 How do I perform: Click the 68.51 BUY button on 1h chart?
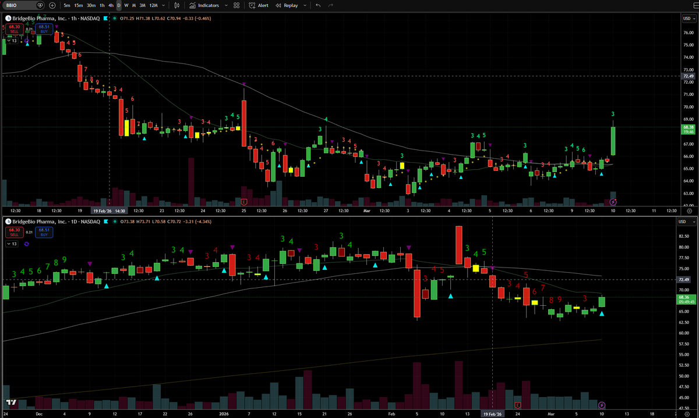(x=44, y=28)
